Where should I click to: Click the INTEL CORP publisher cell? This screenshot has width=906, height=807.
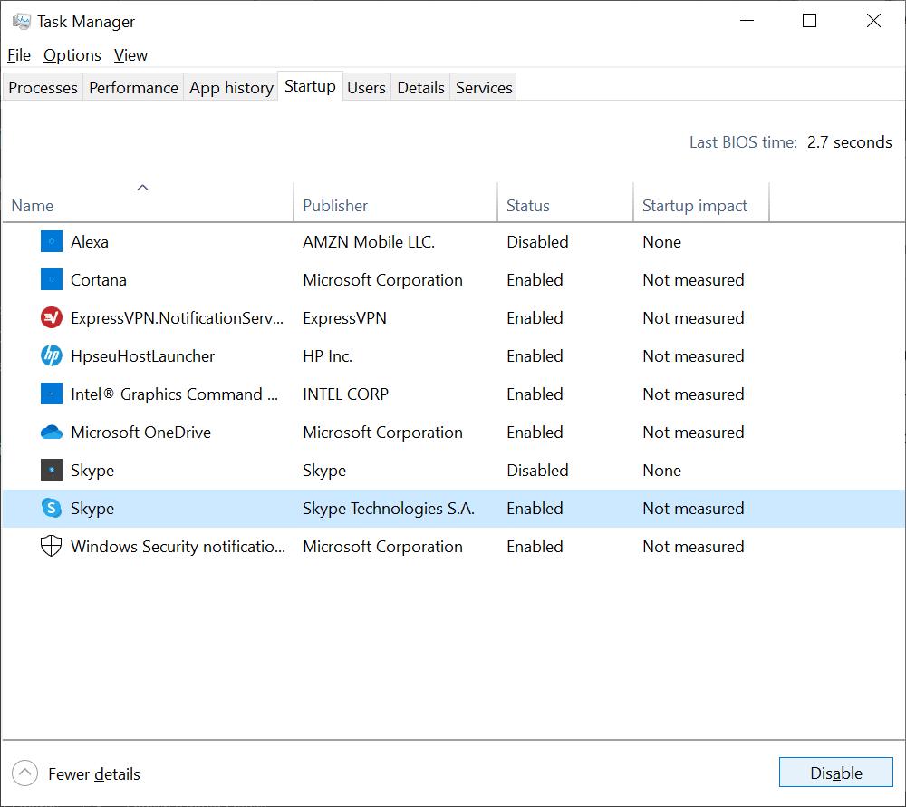click(345, 394)
